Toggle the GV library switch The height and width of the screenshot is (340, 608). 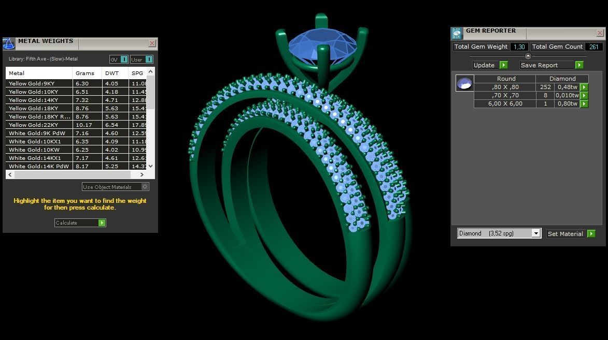pos(124,59)
